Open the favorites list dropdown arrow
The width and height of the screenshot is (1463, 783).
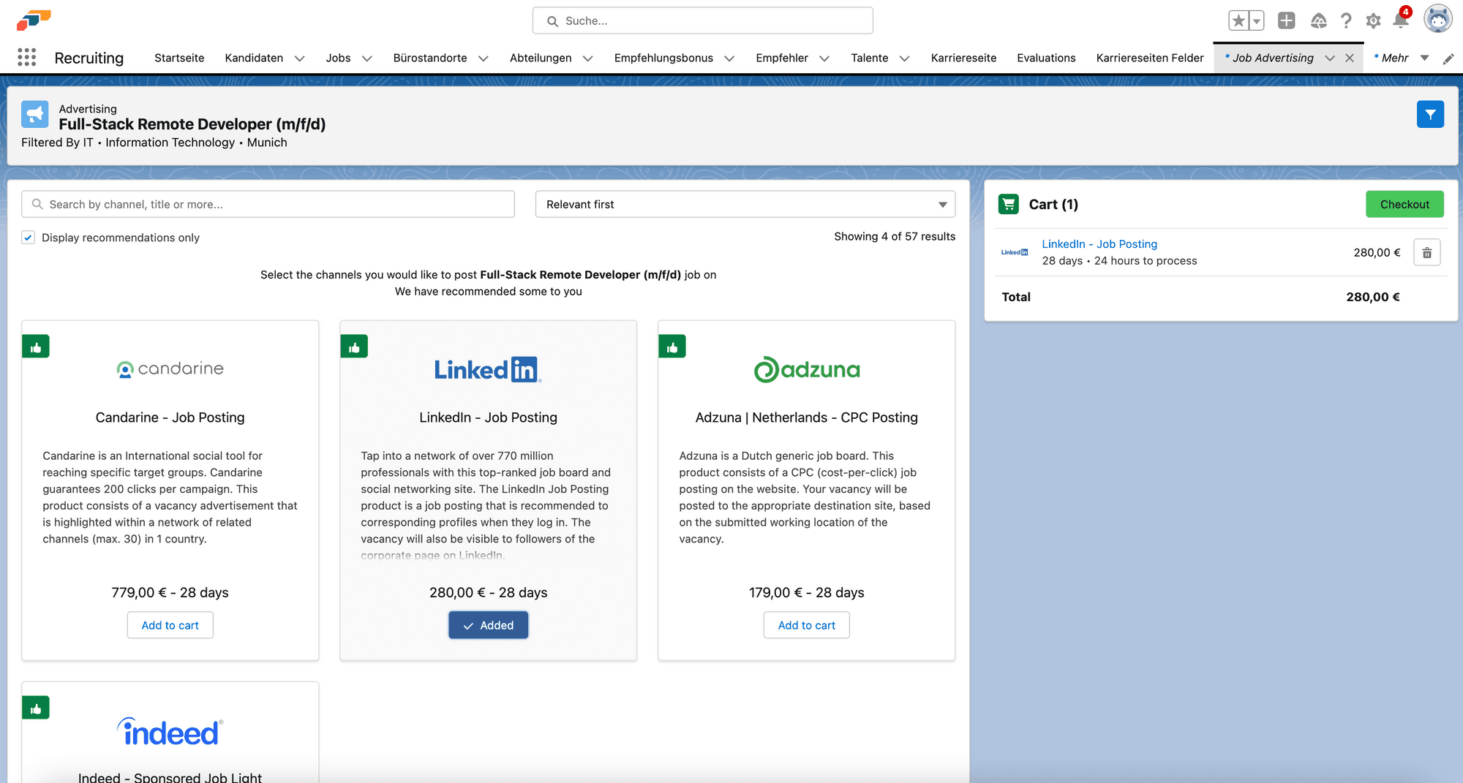tap(1257, 20)
